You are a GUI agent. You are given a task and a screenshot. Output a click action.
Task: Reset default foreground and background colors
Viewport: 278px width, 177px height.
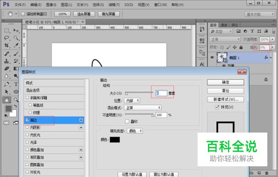(6, 116)
